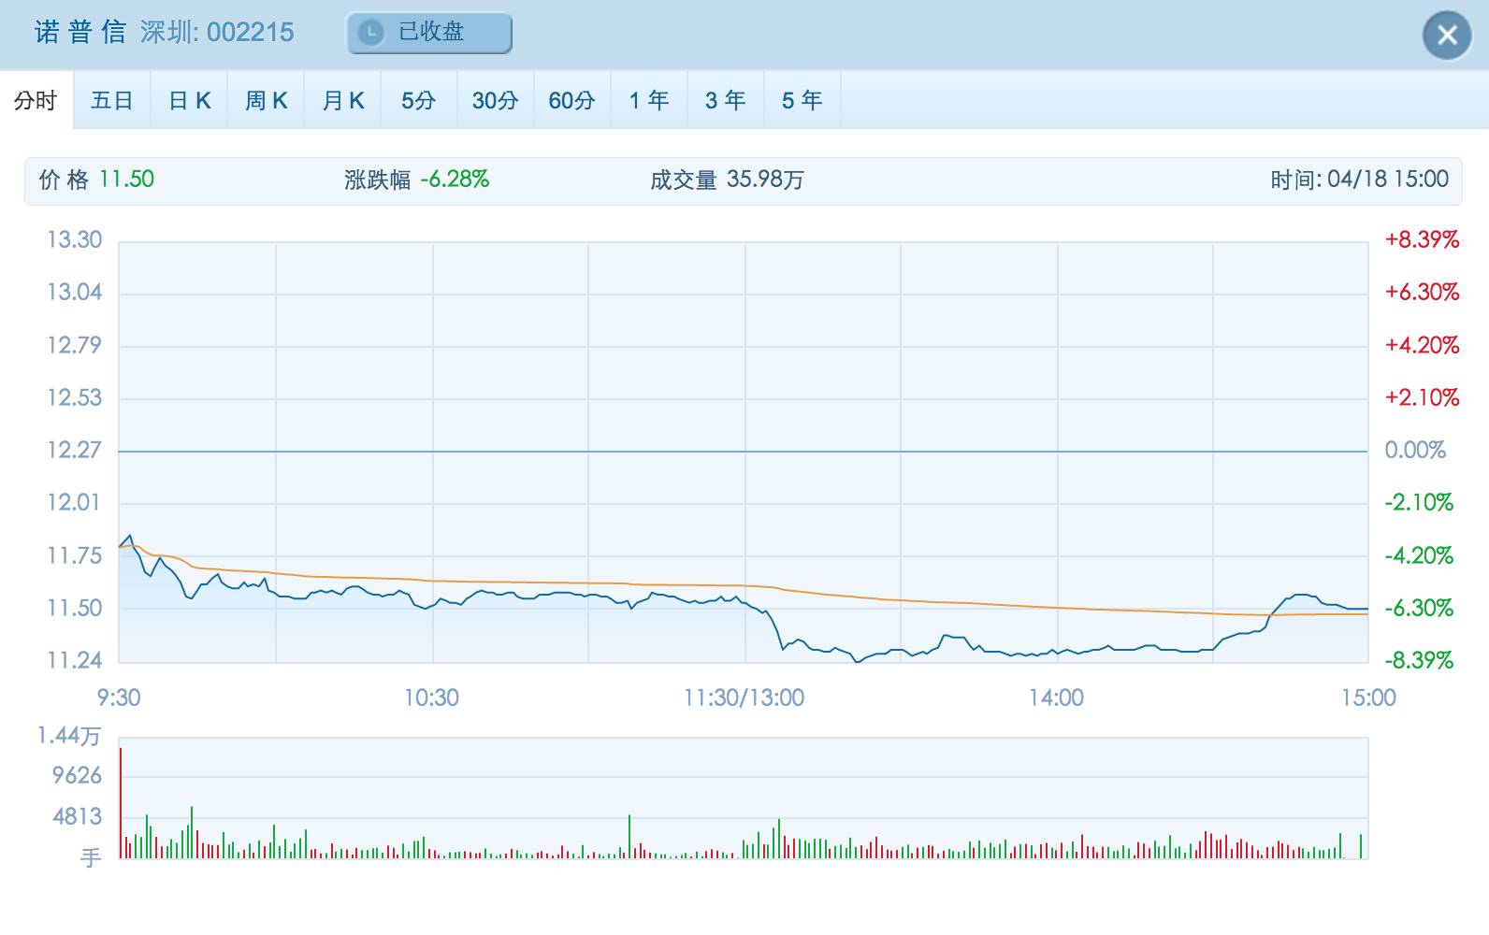
Task: Click the stock name 诺普信
Action: (x=80, y=33)
